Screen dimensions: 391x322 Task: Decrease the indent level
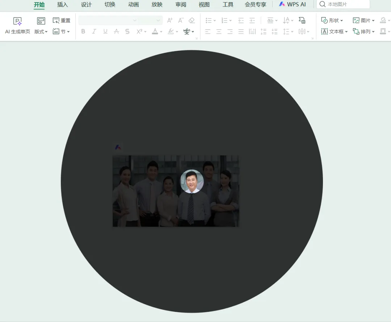coord(241,20)
